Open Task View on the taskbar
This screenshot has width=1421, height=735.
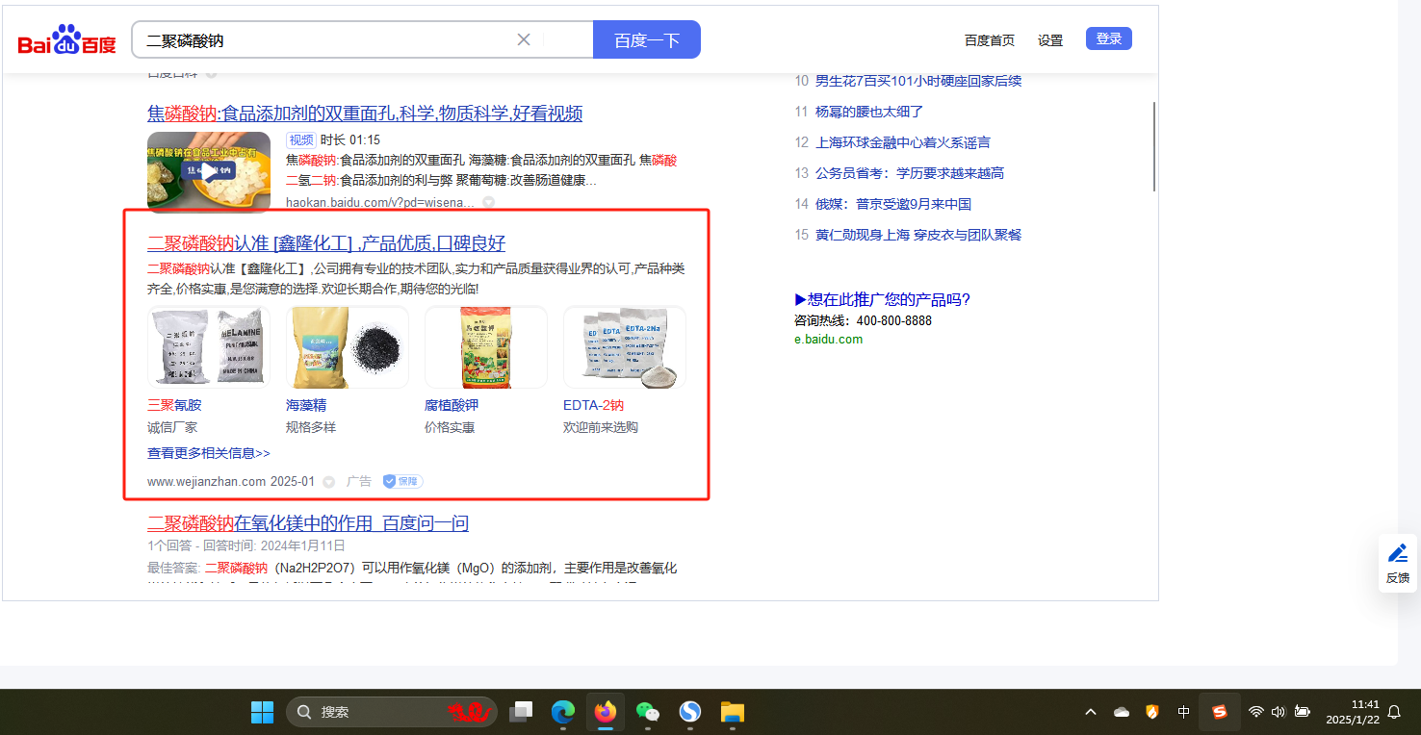tap(521, 712)
